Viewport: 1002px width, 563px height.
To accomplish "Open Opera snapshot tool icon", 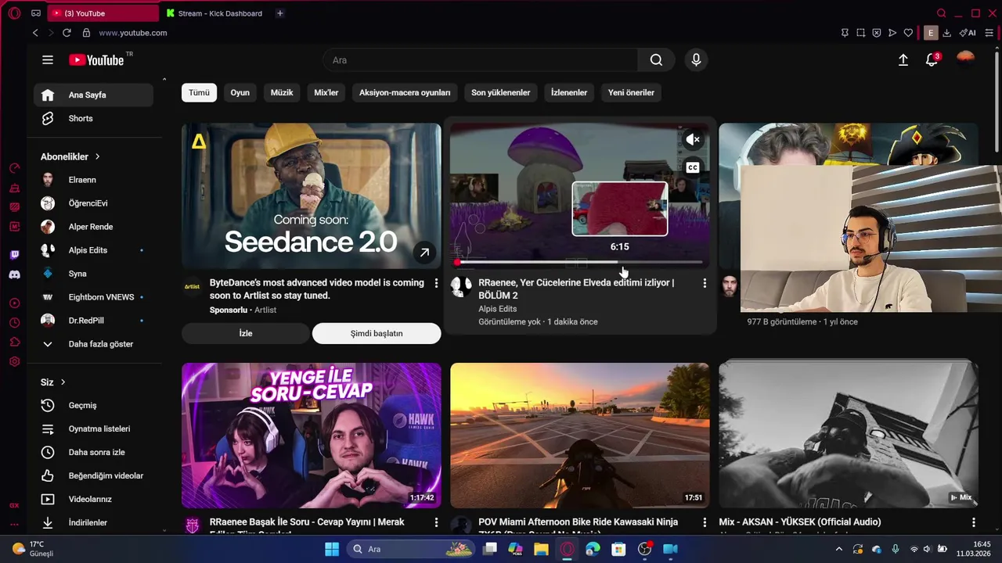I will tap(860, 33).
